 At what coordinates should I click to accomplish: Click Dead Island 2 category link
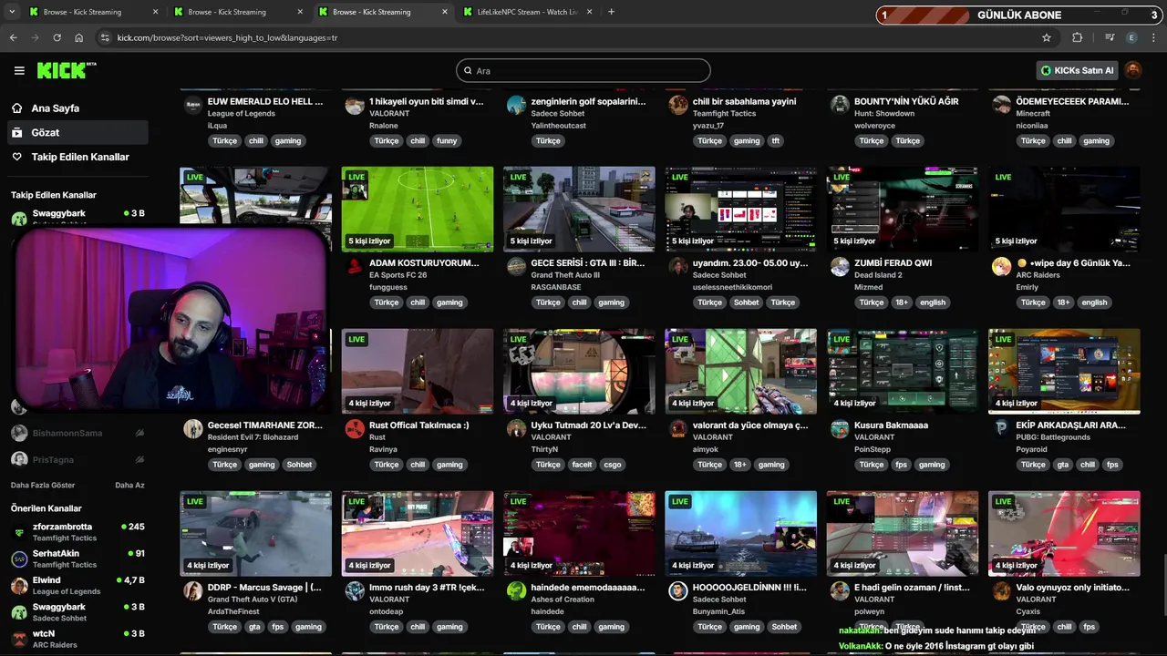878,275
